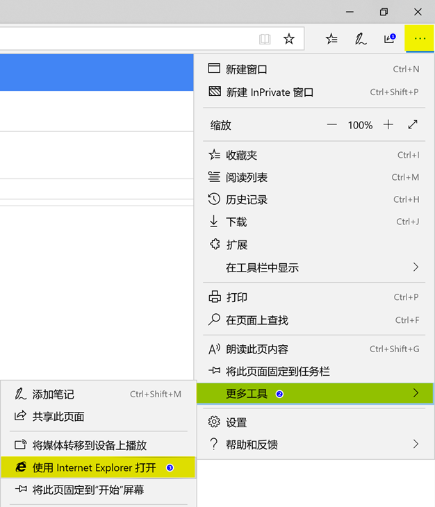
Task: Add page to favorites with star icon
Action: 289,39
